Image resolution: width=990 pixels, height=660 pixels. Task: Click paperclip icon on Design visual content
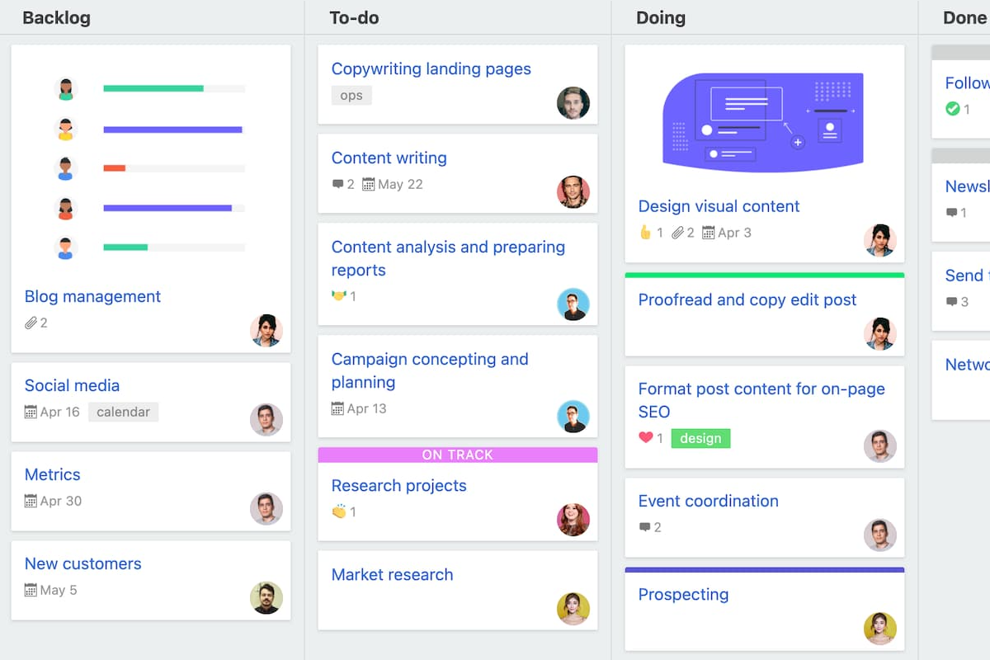[x=677, y=233]
